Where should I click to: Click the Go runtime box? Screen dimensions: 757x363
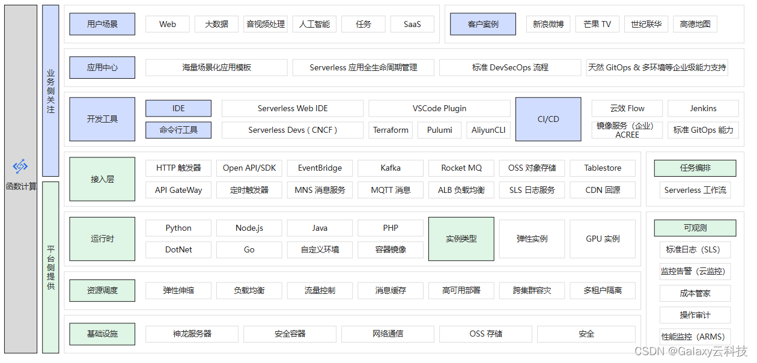click(x=249, y=249)
